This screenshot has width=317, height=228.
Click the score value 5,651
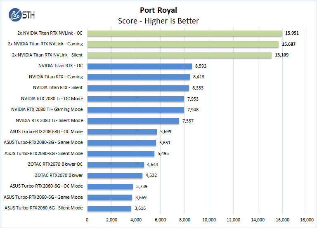tap(165, 143)
